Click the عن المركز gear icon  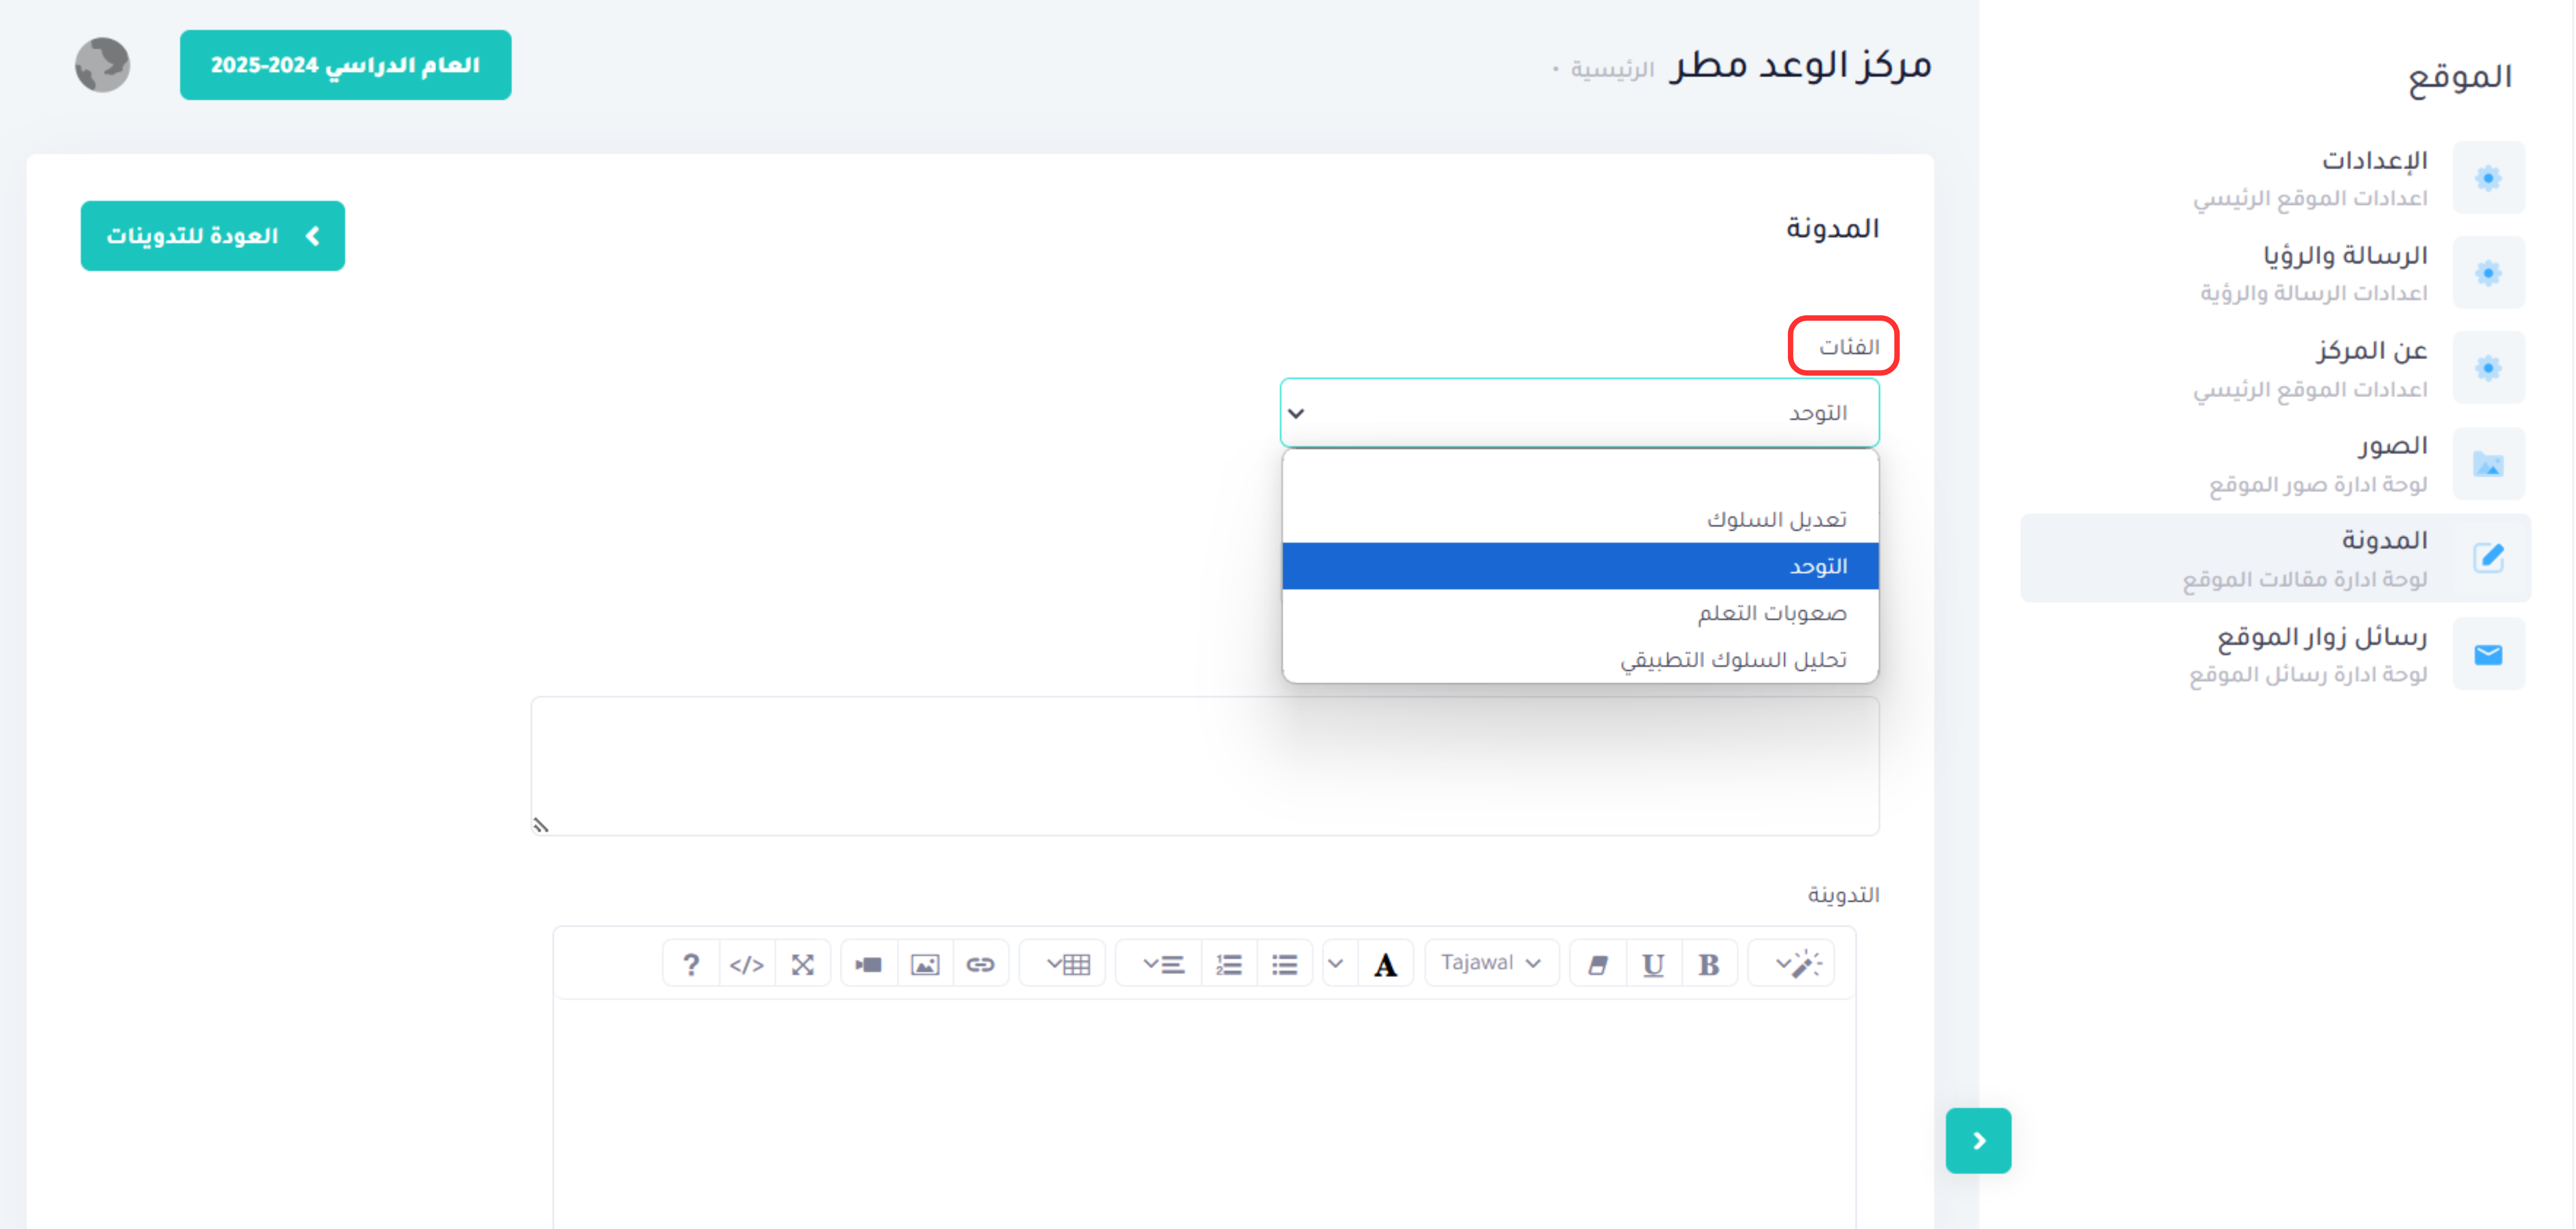[x=2488, y=368]
